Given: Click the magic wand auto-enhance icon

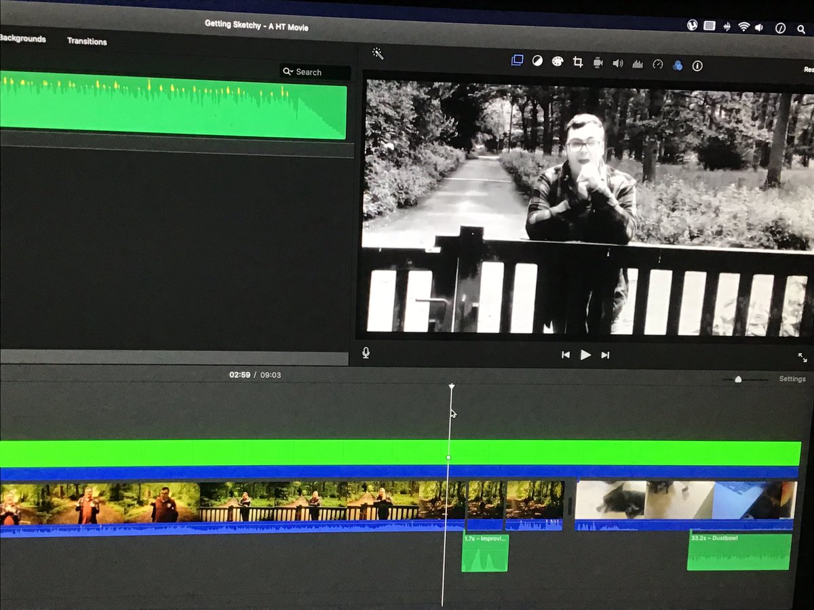Looking at the screenshot, I should pyautogui.click(x=378, y=54).
